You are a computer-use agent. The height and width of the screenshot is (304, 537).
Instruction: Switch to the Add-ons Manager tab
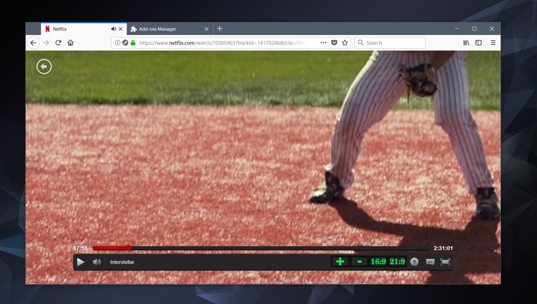click(170, 29)
